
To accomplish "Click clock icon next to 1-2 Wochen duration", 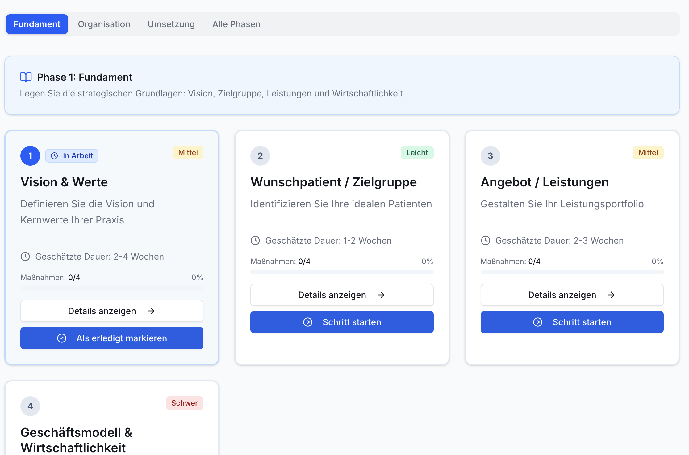I will [255, 240].
